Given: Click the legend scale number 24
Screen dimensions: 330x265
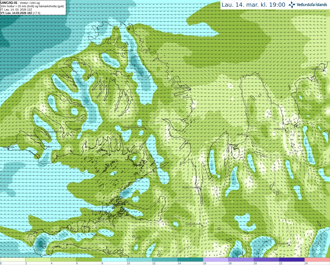Looking at the screenshot, I should point(306,263).
